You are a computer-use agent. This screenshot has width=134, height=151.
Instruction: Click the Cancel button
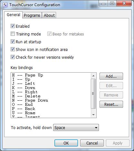92,143
